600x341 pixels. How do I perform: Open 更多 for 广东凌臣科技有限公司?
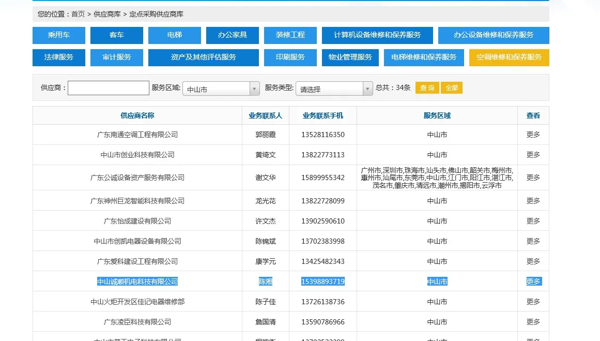click(533, 322)
